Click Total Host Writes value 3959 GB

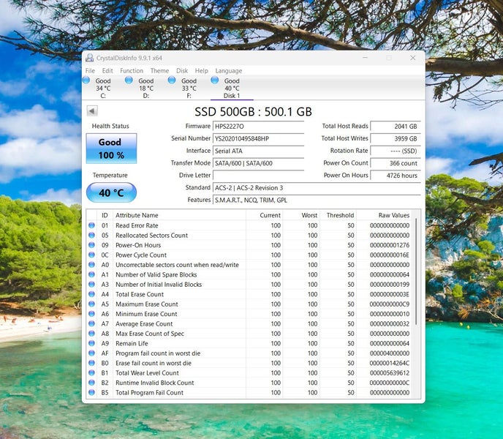[396, 138]
